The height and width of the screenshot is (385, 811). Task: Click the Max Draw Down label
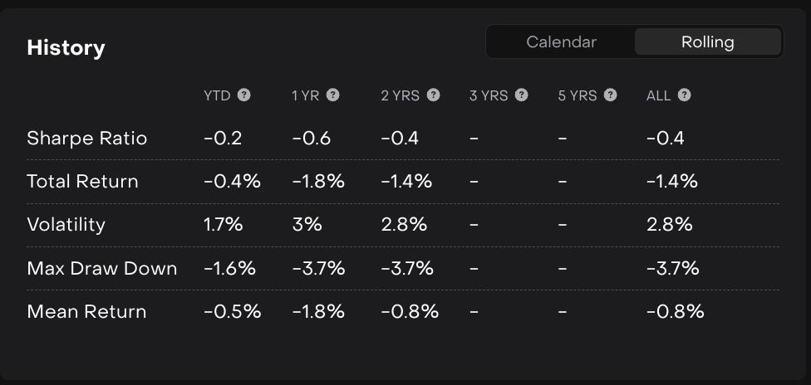pyautogui.click(x=101, y=268)
